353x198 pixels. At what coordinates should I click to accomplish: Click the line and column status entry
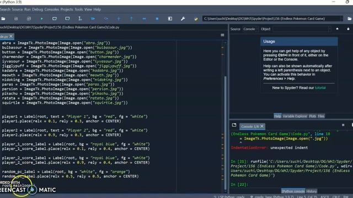[307, 197]
